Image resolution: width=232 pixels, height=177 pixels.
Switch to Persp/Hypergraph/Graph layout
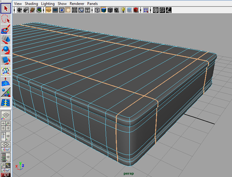coord(6,168)
